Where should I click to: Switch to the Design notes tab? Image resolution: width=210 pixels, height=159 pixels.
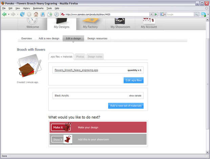pos(95,57)
